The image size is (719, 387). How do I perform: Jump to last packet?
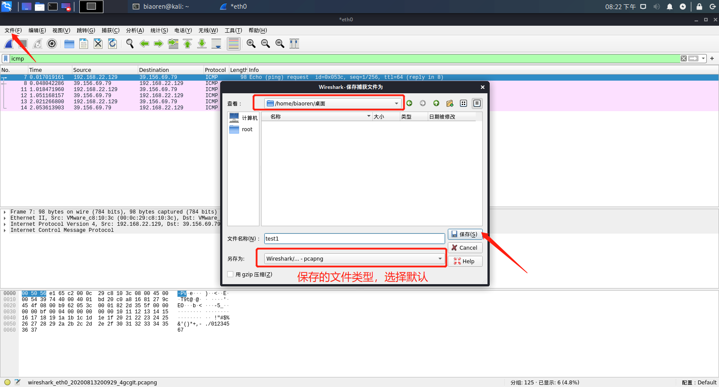coord(202,44)
